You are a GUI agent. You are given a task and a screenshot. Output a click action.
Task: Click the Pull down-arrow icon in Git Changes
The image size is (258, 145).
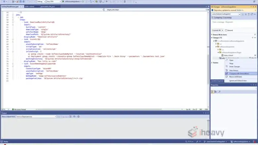[246, 14]
